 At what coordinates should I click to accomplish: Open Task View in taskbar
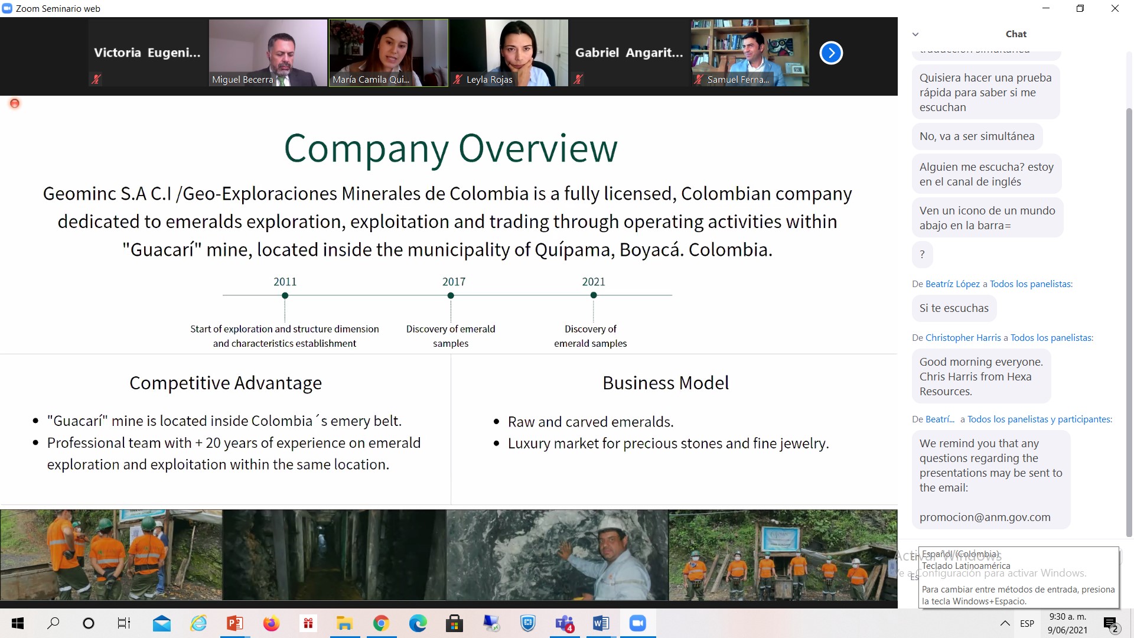tap(124, 623)
